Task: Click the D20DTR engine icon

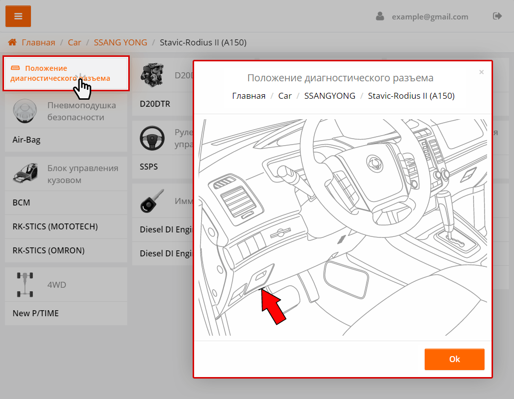Action: (x=152, y=75)
